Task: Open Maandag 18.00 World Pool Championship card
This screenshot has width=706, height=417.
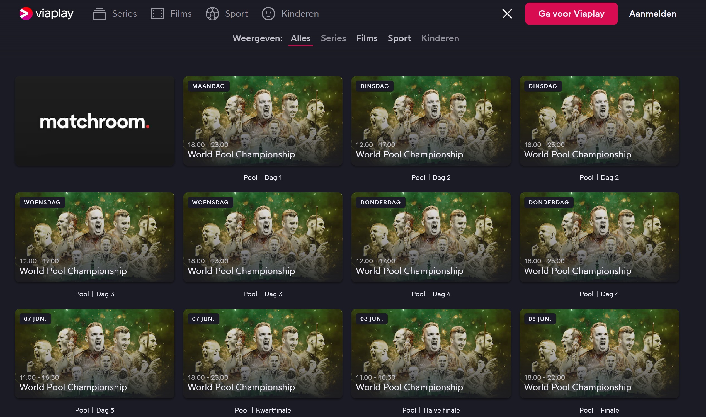Action: point(263,121)
